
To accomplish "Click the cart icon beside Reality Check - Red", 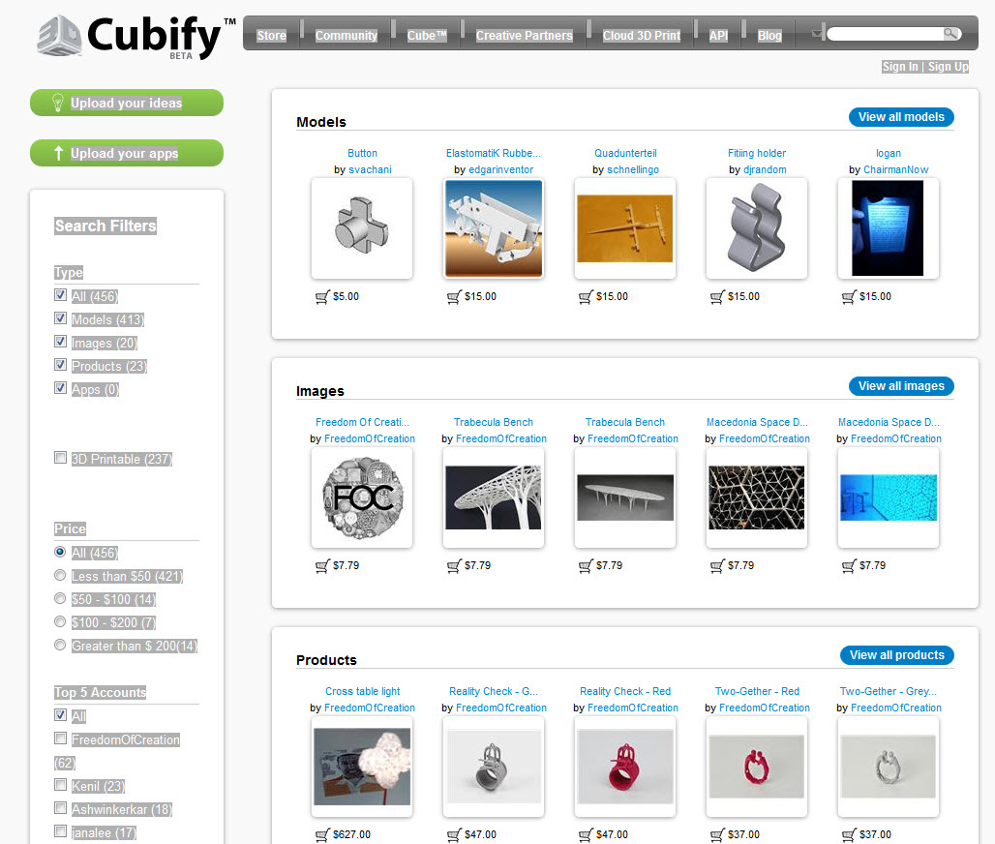I will (x=585, y=834).
